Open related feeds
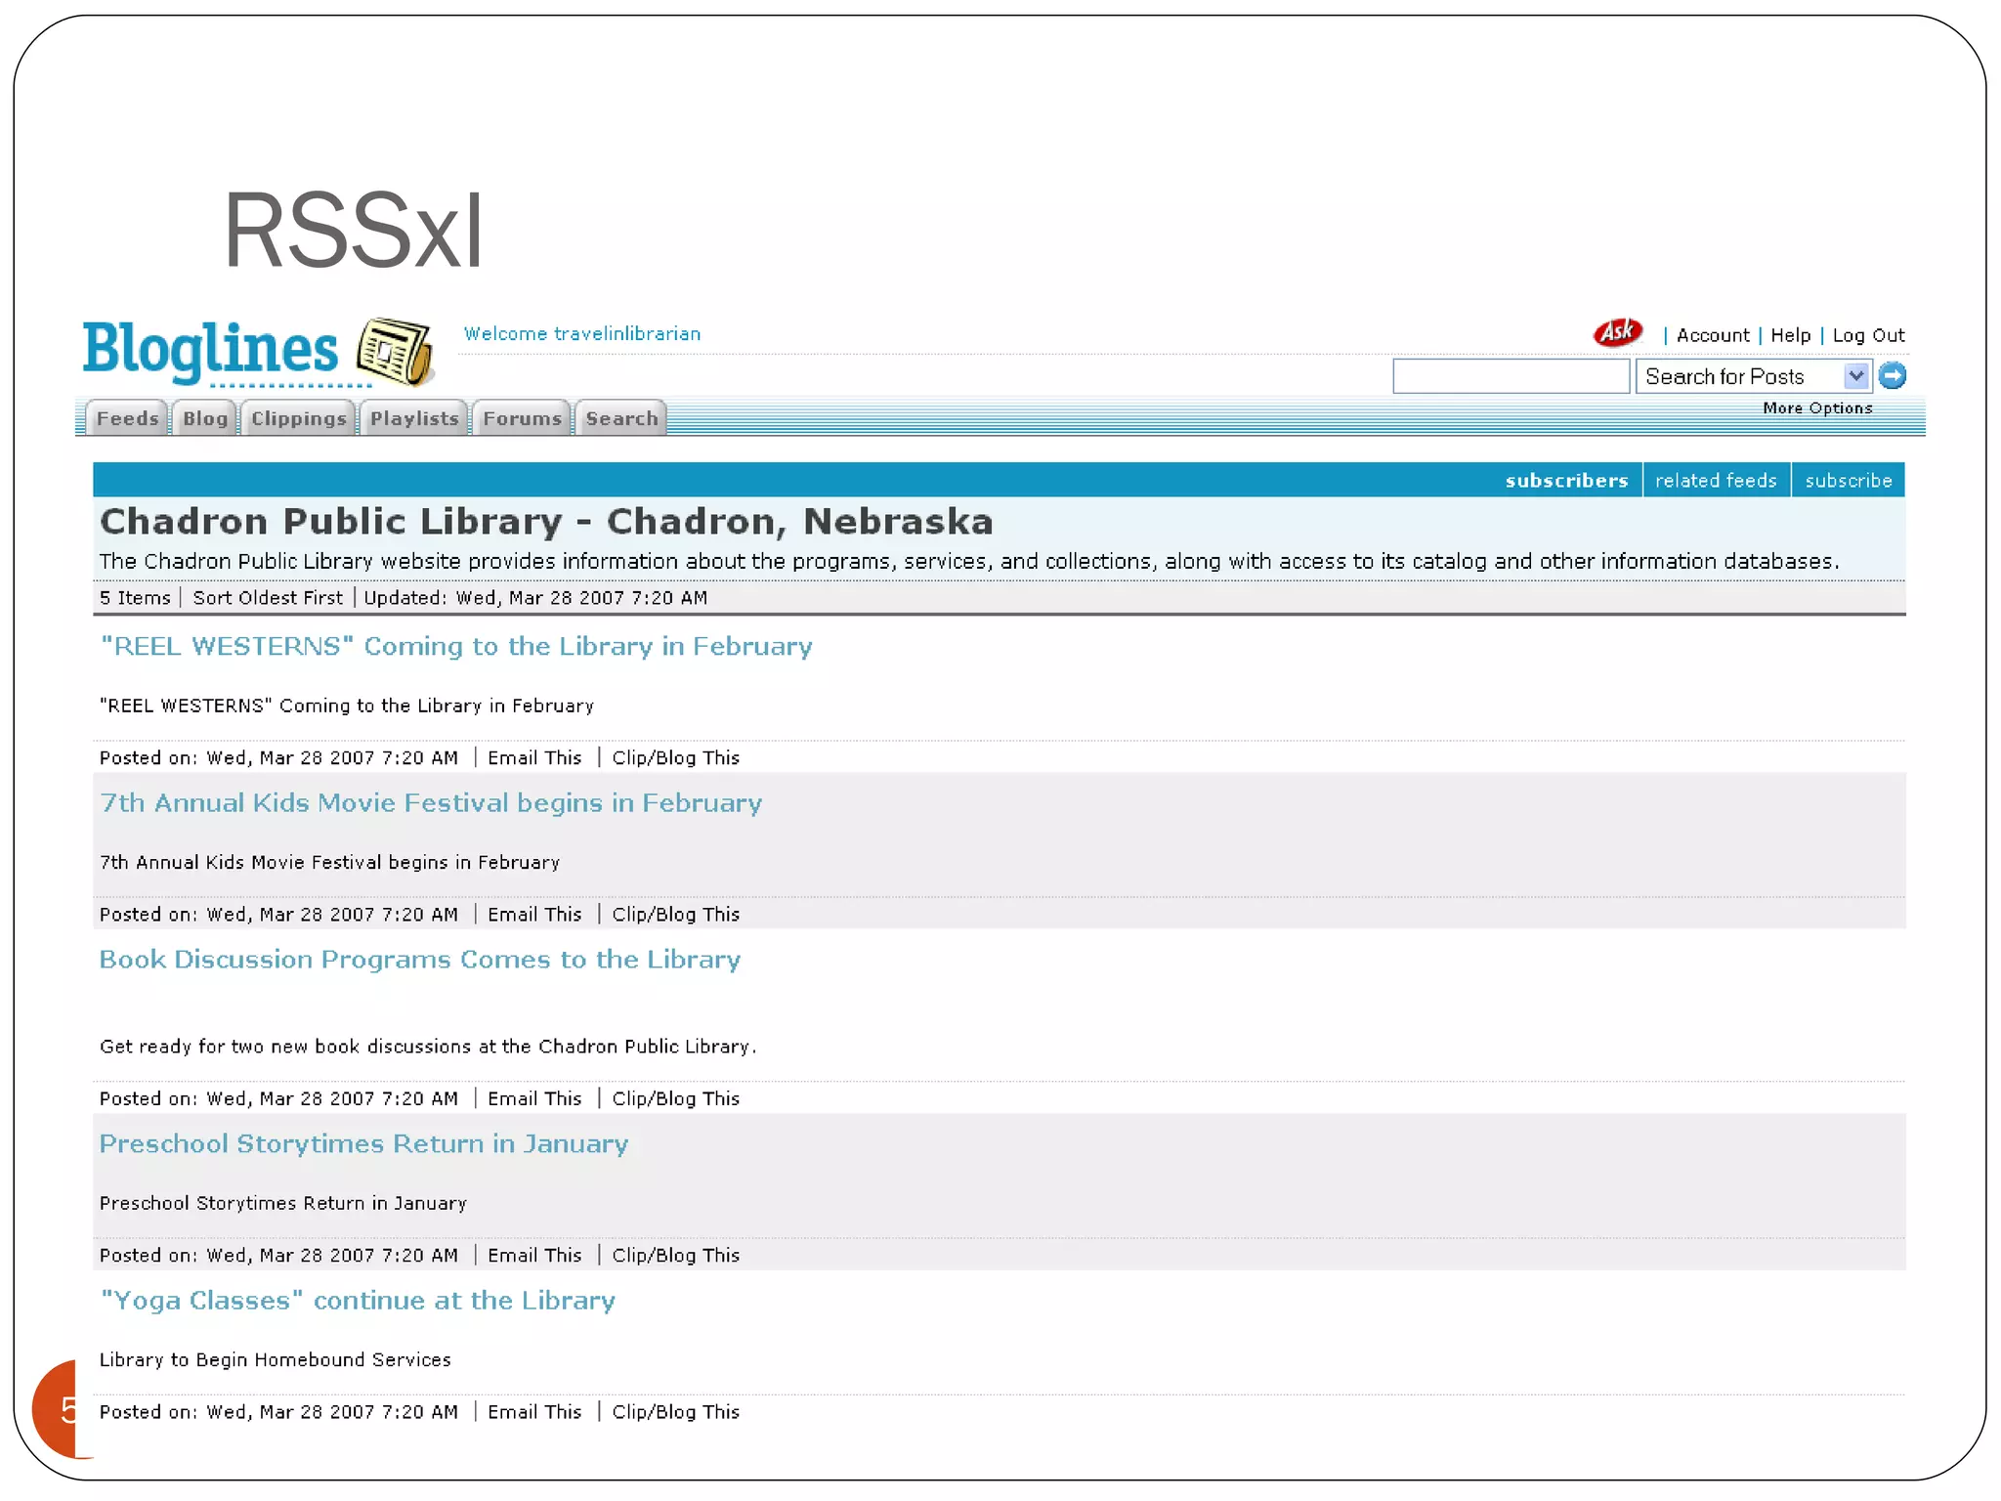 point(1715,481)
